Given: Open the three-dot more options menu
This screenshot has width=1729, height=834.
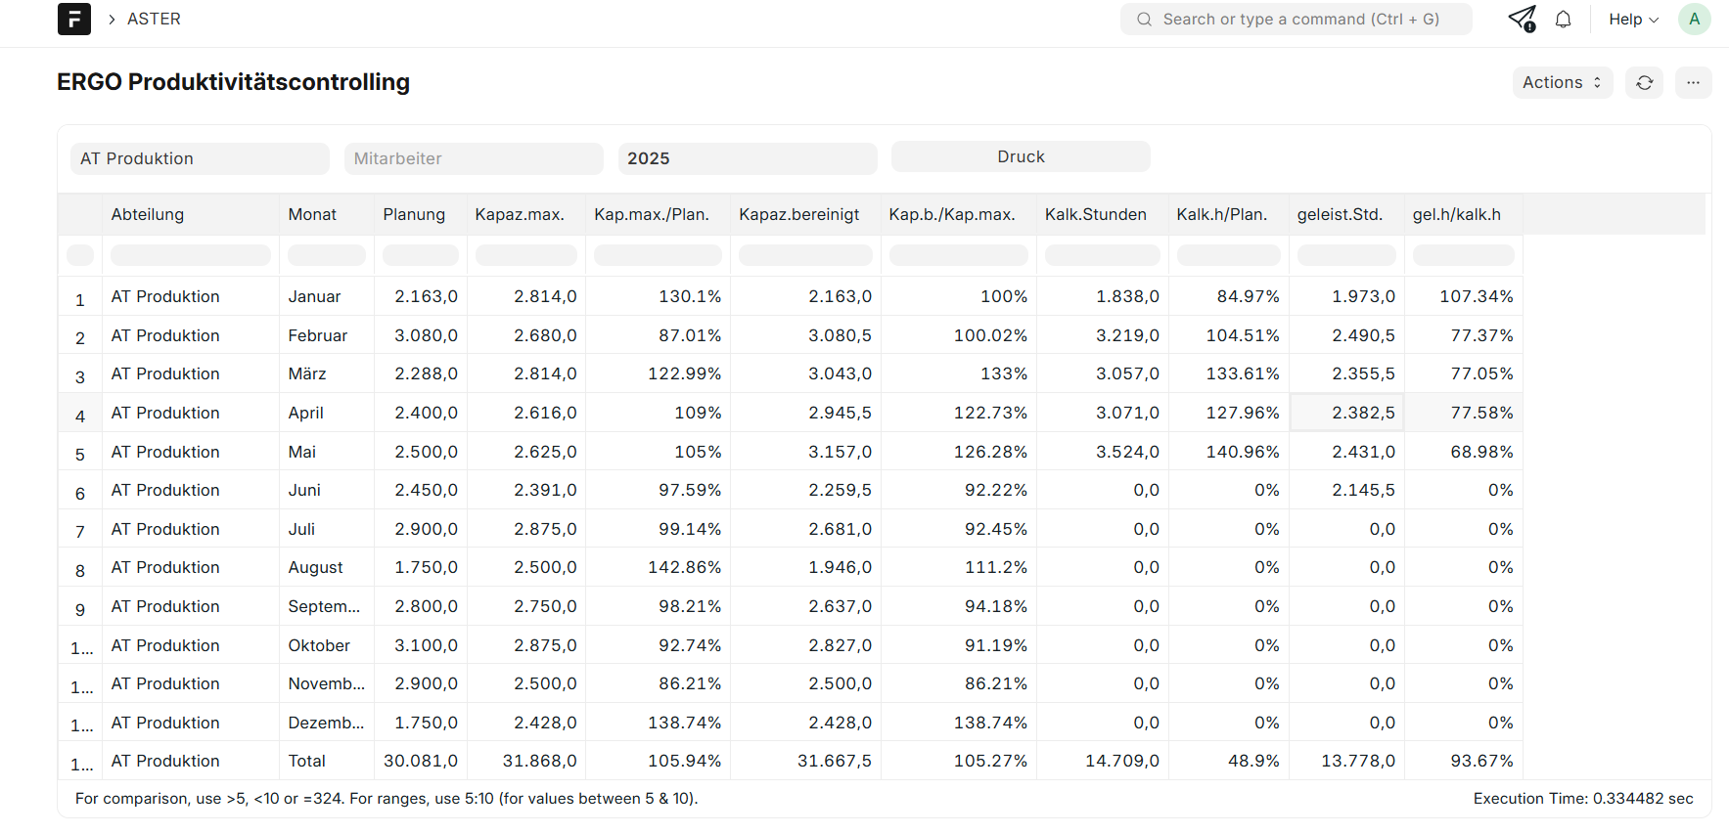Looking at the screenshot, I should coord(1693,83).
